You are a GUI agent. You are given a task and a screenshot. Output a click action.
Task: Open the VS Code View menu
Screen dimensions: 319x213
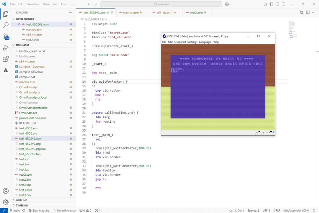click(x=46, y=4)
